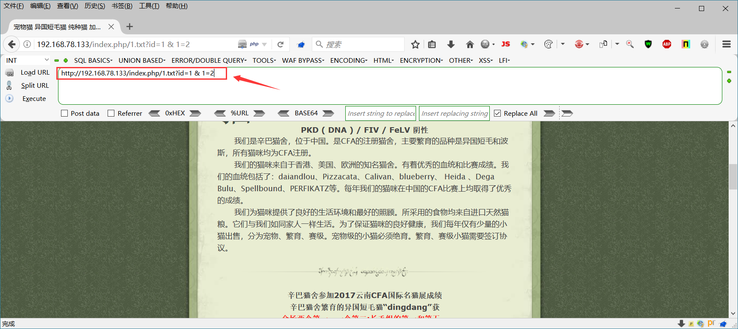Expand the TOOLS dropdown
This screenshot has height=329, width=738.
click(x=264, y=61)
